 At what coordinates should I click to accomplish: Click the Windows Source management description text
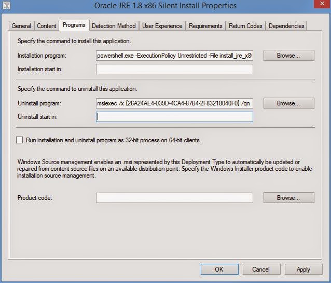click(164, 169)
